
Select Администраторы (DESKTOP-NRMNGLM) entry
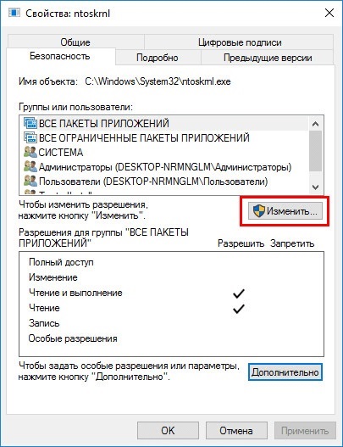(x=164, y=167)
